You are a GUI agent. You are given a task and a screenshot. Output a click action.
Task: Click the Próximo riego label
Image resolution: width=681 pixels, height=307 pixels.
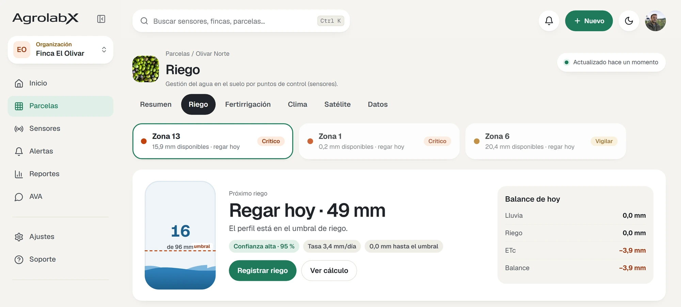[x=248, y=193]
